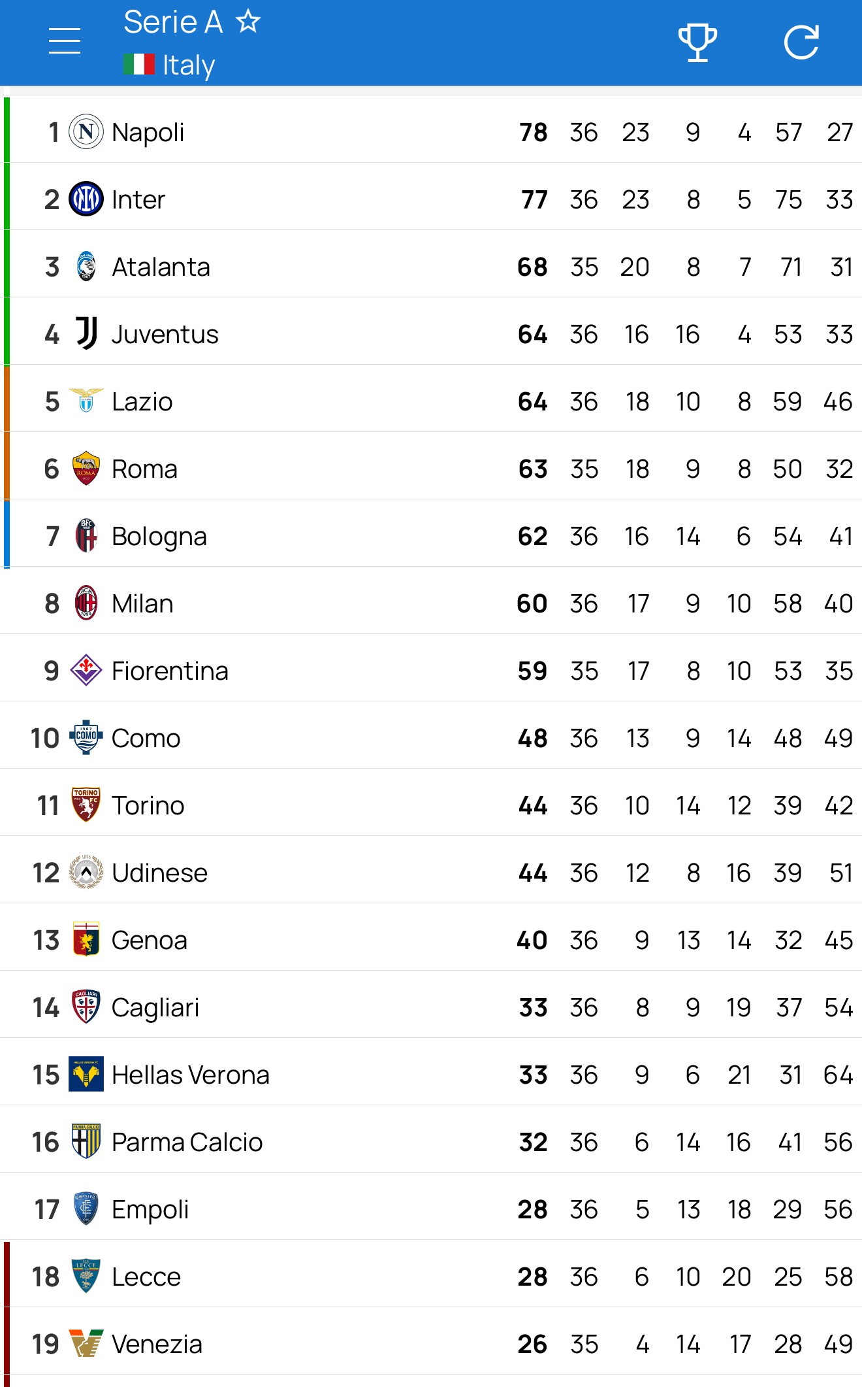Open the Serie A league title
Screen dimensions: 862x1387
point(173,22)
